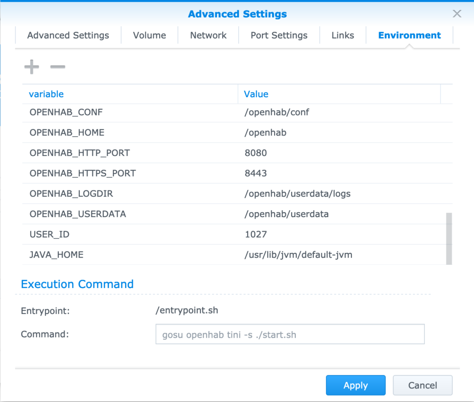Close the Advanced Settings dialog

coord(457,13)
